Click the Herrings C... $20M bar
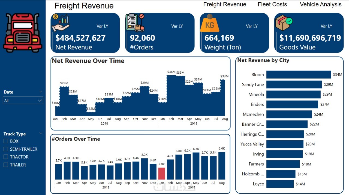The height and width of the screenshot is (195, 349). (x=285, y=134)
